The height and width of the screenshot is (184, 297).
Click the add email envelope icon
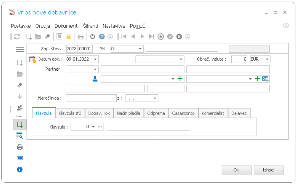265,79
